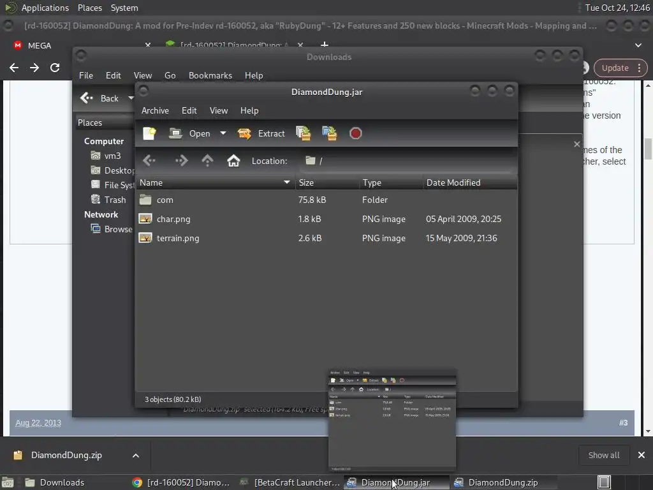Open the System menu in top panel
The height and width of the screenshot is (490, 653).
(x=124, y=8)
